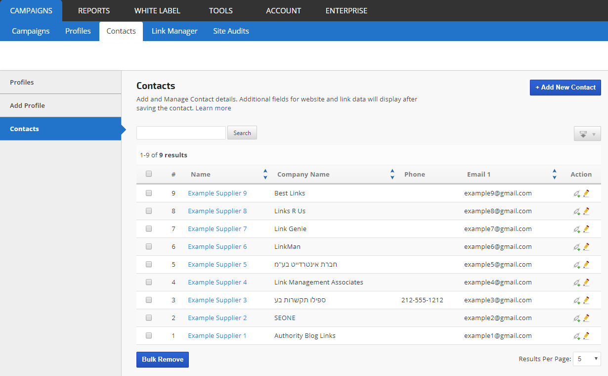The height and width of the screenshot is (376, 608).
Task: Open the Results Per Page dropdown
Action: coord(587,359)
